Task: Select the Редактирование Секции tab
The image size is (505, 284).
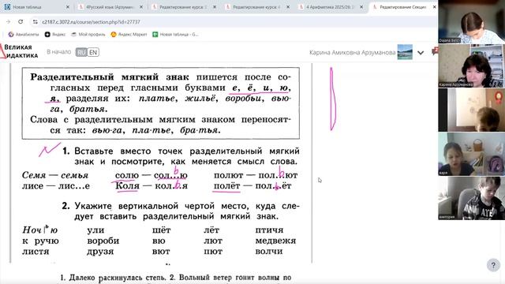Action: tap(402, 7)
